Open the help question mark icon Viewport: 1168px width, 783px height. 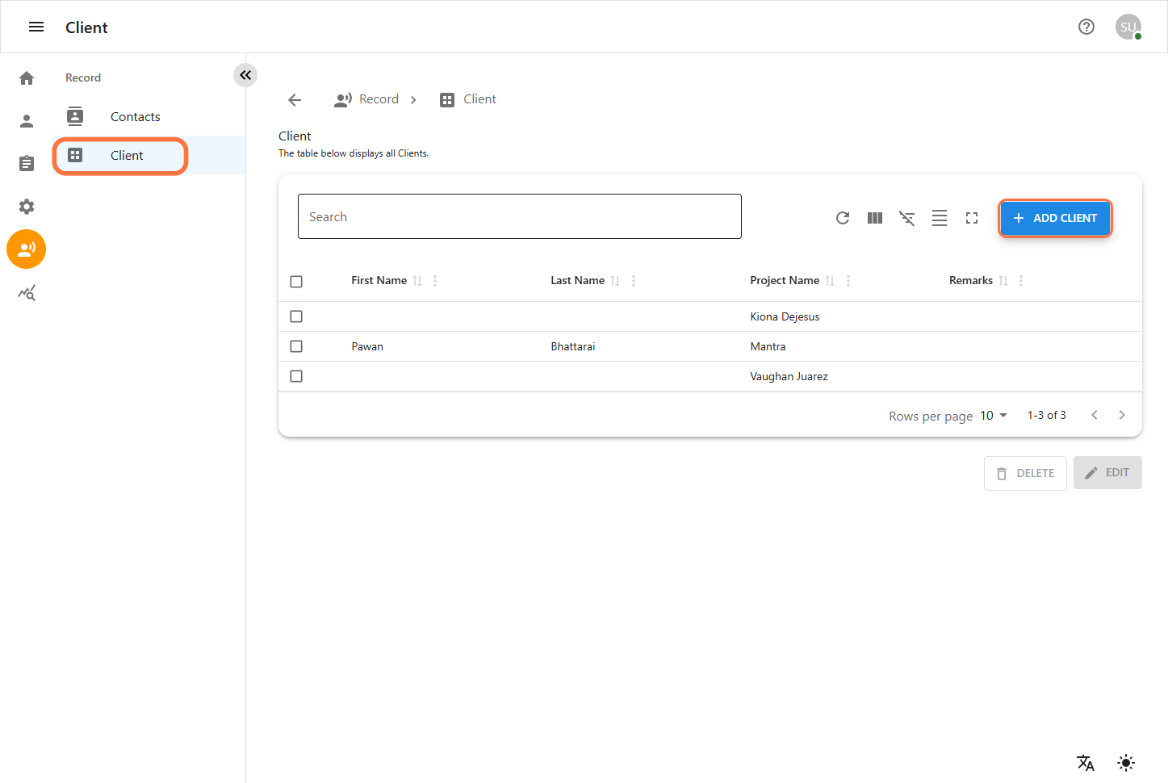(x=1086, y=27)
